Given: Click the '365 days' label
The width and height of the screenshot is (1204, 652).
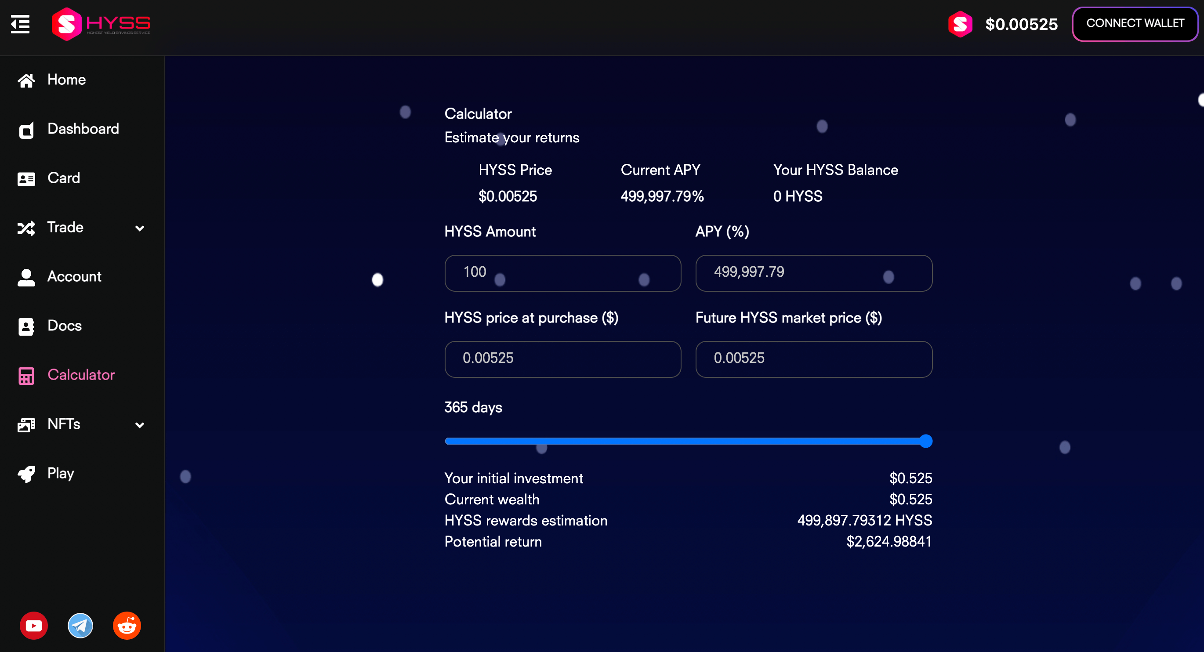Looking at the screenshot, I should [x=473, y=408].
